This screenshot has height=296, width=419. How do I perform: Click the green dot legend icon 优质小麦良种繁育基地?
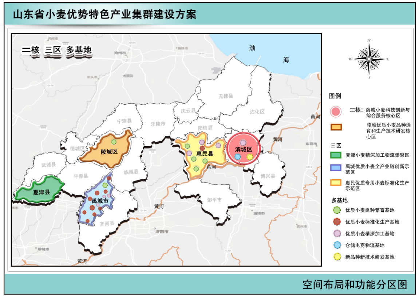coord(337,210)
